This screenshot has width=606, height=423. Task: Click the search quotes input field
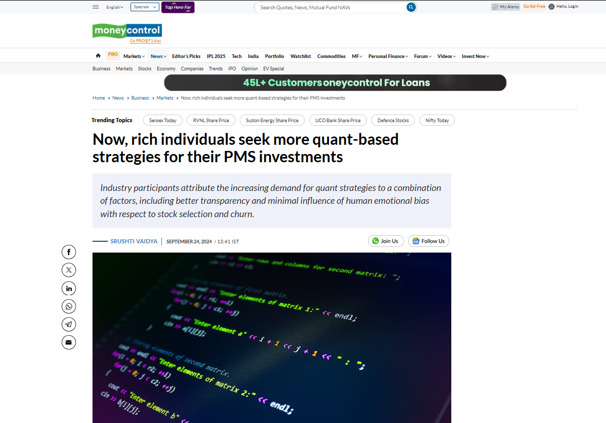[x=329, y=7]
